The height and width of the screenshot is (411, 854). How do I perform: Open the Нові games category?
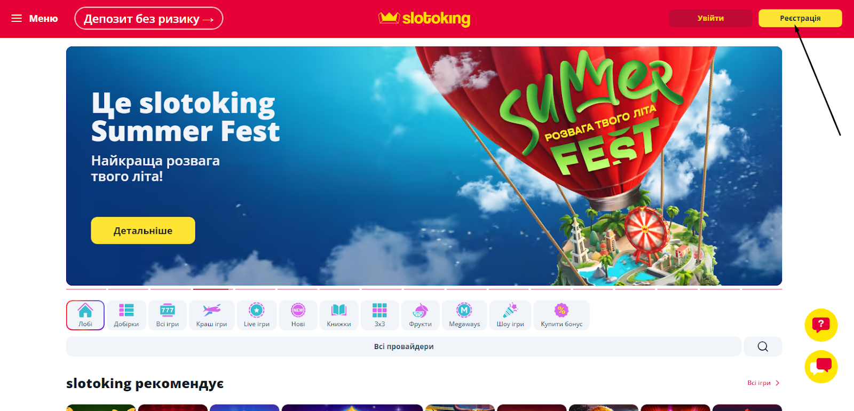[298, 315]
